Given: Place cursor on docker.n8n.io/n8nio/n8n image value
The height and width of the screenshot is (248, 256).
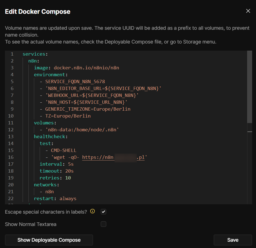Looking at the screenshot, I should pyautogui.click(x=86, y=68).
